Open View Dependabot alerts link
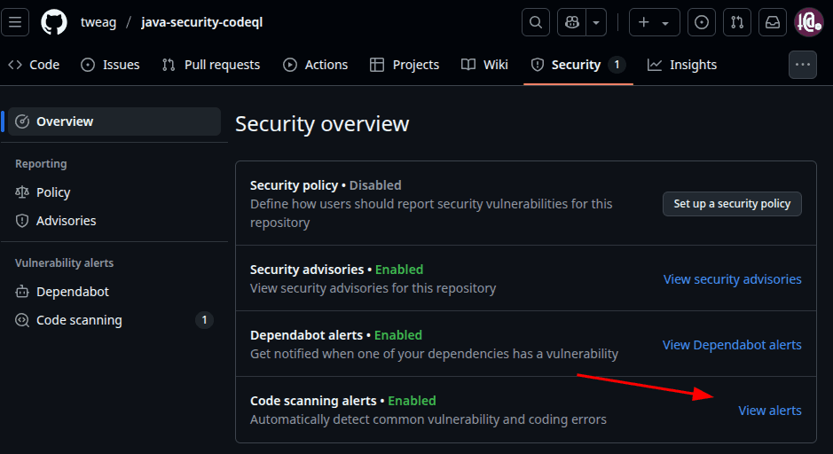The image size is (833, 454). click(x=732, y=345)
